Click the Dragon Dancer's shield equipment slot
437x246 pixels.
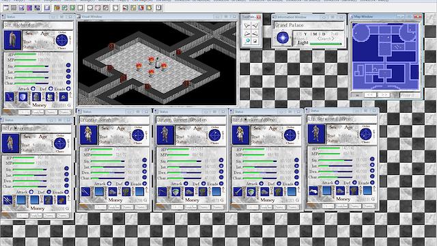tap(176, 191)
